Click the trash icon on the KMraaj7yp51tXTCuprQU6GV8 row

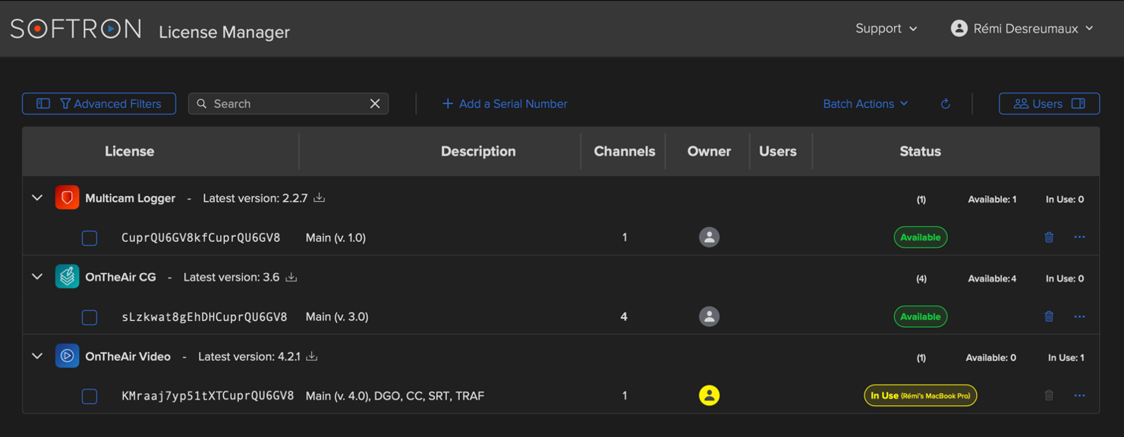click(1049, 395)
